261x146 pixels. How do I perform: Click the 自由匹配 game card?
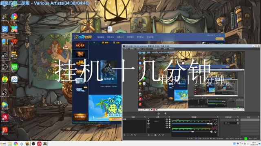coord(109,72)
